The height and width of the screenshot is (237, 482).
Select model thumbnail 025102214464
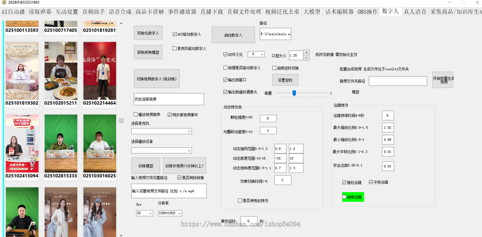(x=100, y=71)
